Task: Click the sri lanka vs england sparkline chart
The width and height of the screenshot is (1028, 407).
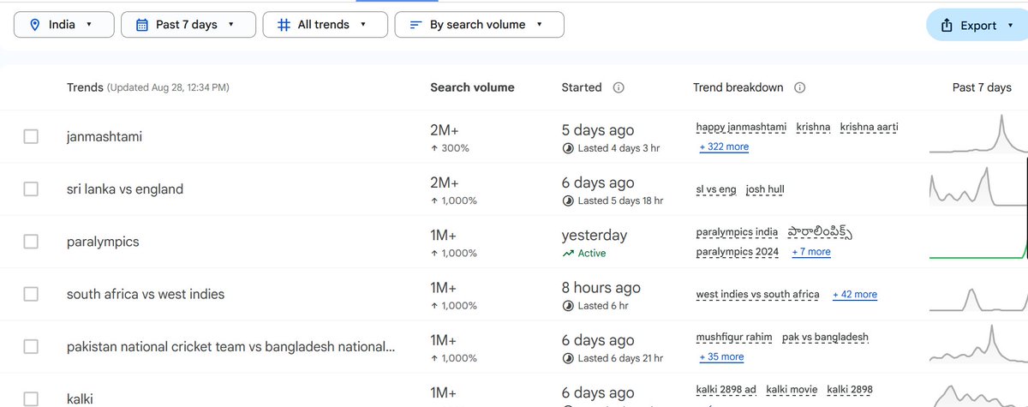Action: click(978, 188)
